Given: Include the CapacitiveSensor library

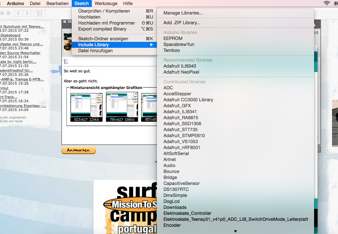Looking at the screenshot, I should [x=235, y=184].
